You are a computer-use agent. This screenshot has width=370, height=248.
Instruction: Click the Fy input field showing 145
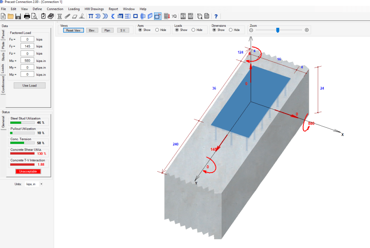coord(27,46)
